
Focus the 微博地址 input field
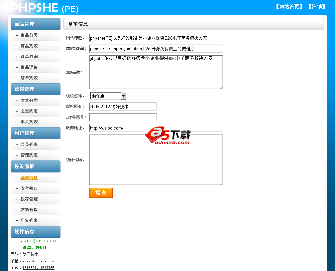pyautogui.click(x=156, y=128)
